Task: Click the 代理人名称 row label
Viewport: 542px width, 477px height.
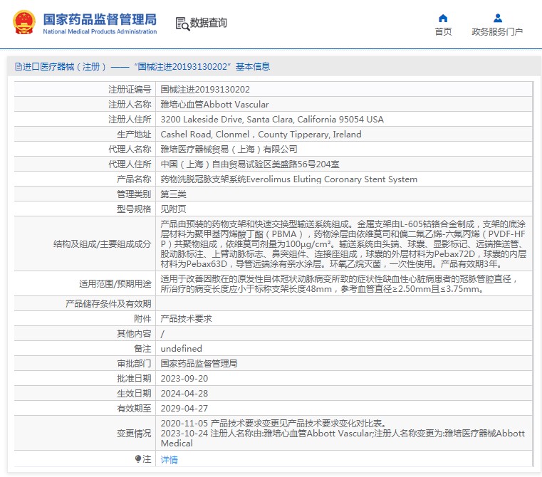Action: [130, 149]
